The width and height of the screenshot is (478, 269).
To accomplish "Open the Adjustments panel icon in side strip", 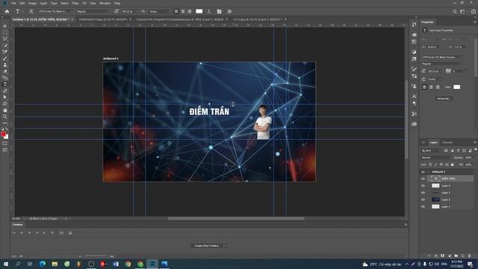I will click(414, 52).
